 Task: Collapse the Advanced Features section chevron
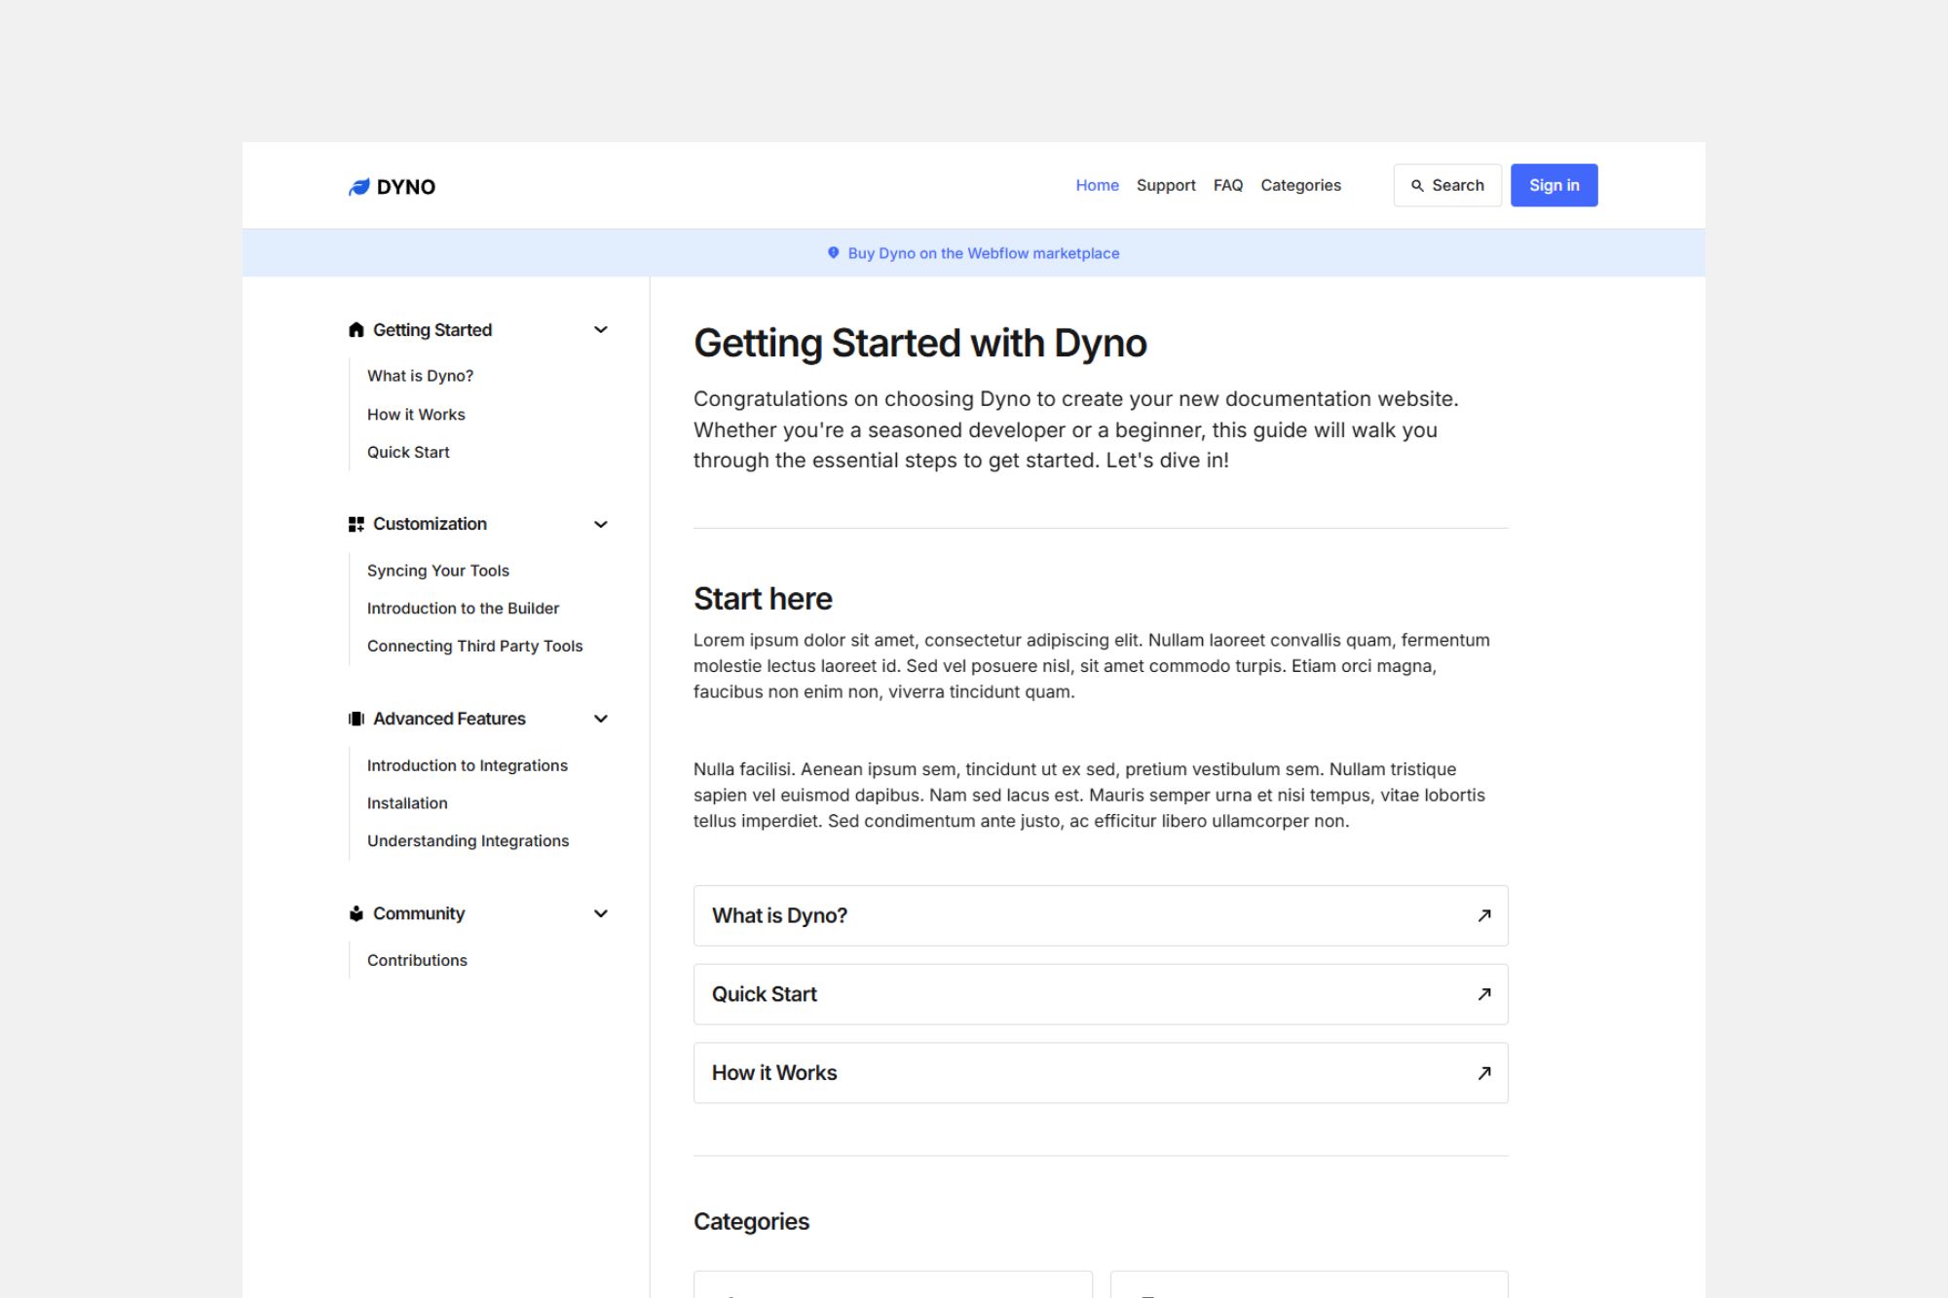coord(601,719)
